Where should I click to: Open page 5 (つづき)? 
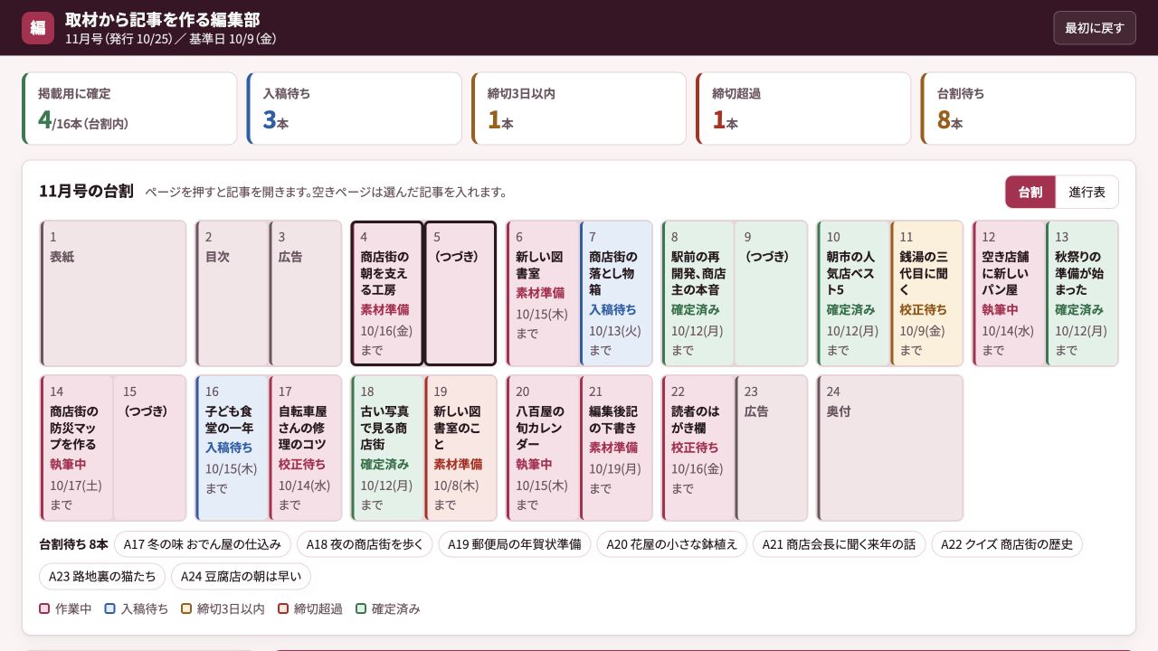point(460,294)
